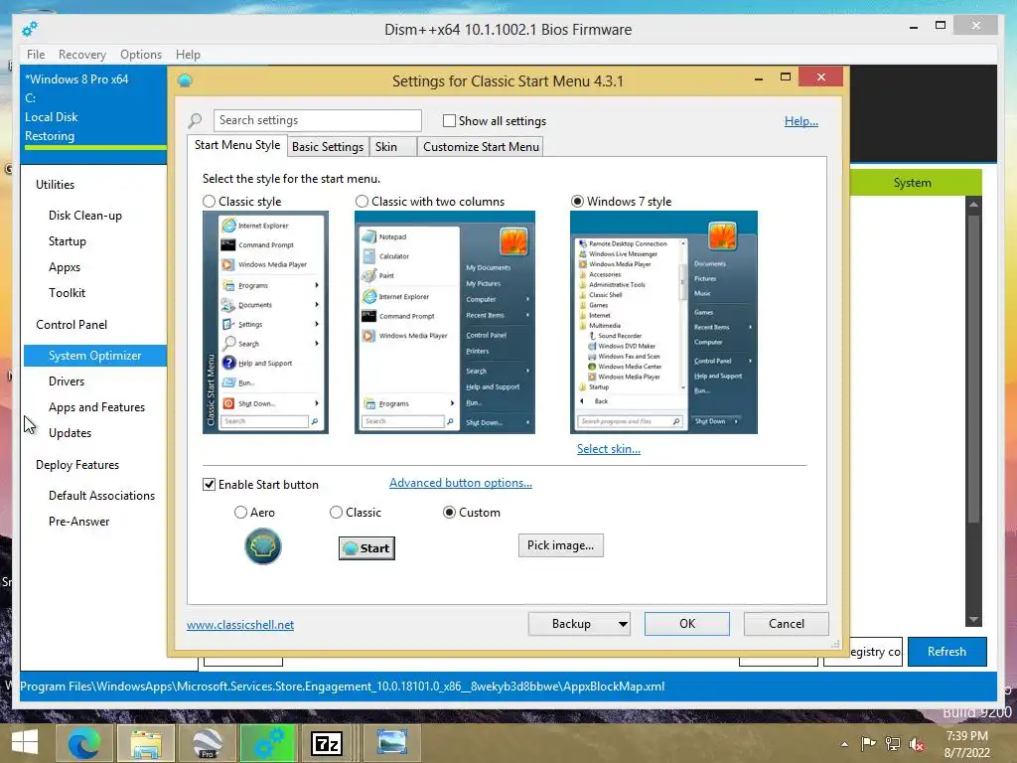Select Startup in Dism++ sidebar
Screen dimensions: 1017x763
coord(67,241)
